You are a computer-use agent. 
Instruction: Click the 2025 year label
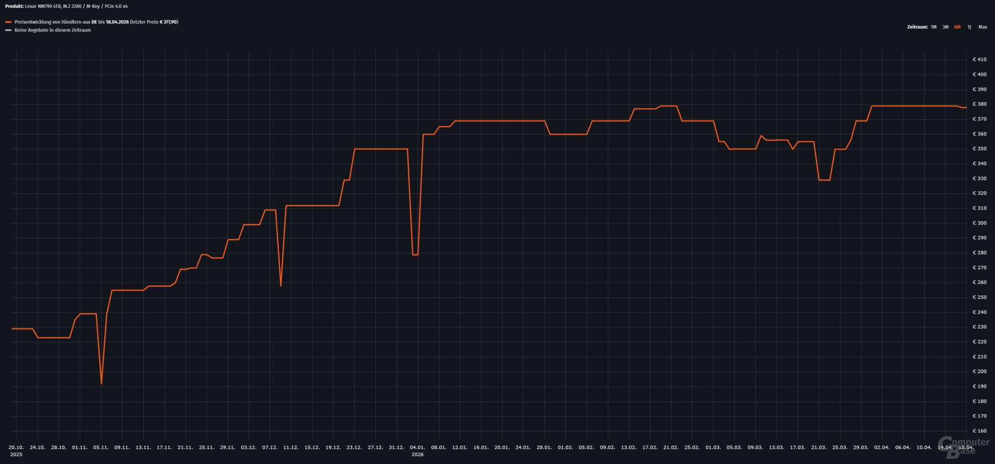click(x=16, y=455)
